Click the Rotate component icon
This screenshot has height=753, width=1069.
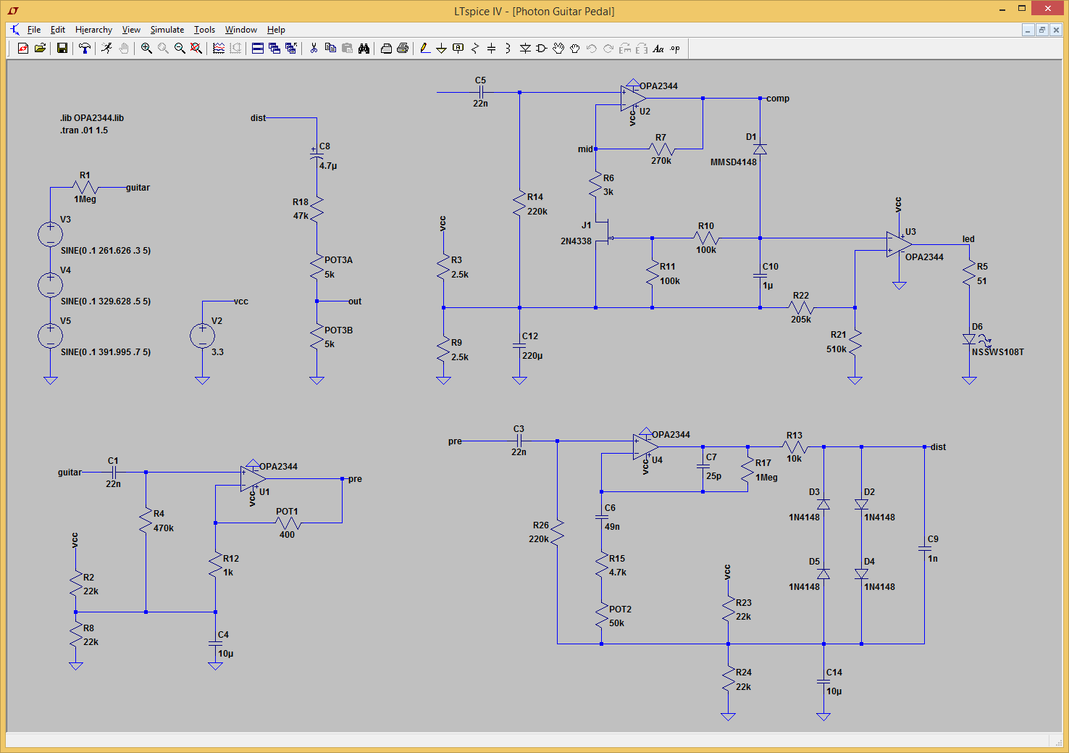tap(625, 49)
